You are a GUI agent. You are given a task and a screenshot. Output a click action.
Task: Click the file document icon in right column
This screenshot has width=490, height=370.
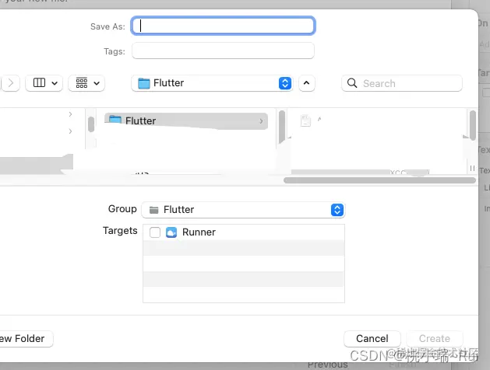(305, 120)
